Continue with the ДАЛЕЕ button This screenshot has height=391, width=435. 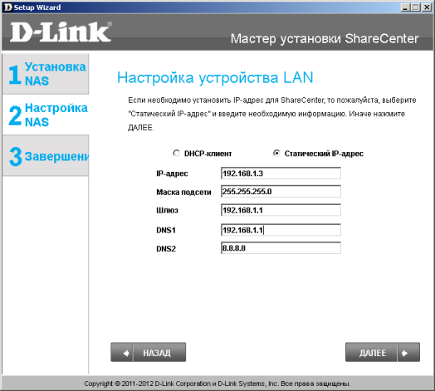(383, 352)
